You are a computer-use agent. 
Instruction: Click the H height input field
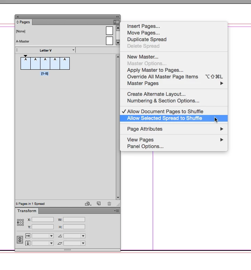74,227
